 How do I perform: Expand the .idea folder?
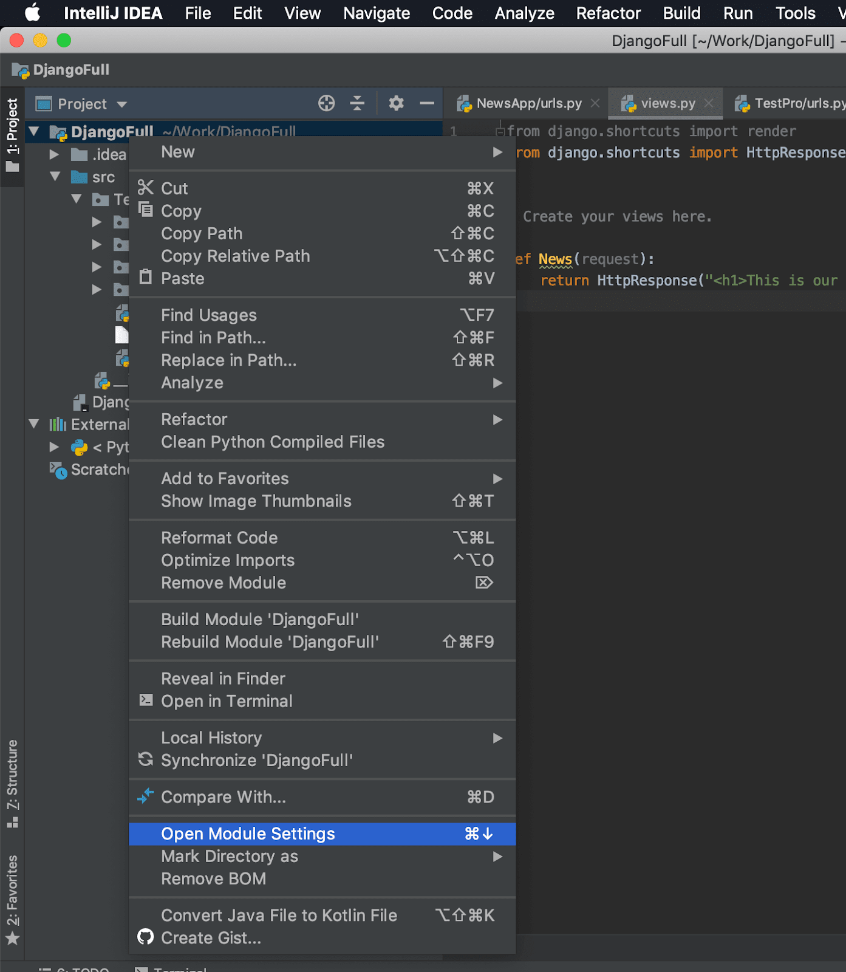coord(54,154)
